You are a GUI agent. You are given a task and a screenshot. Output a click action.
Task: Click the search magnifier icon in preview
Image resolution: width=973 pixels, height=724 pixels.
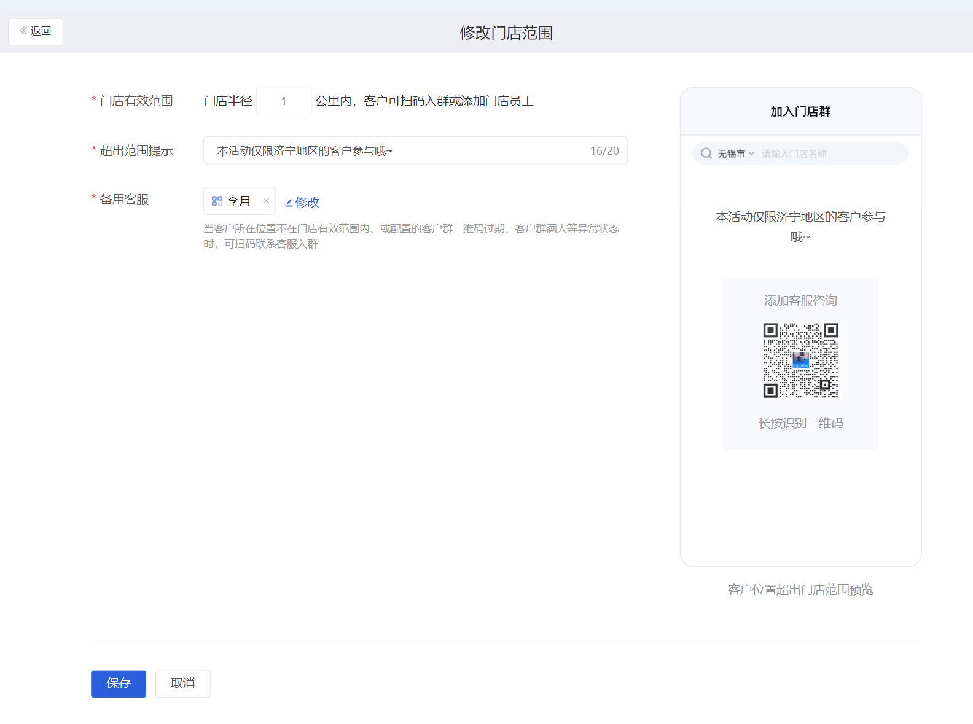click(706, 154)
